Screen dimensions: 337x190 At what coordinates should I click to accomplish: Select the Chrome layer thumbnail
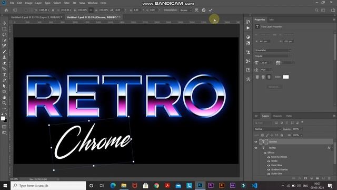click(263, 141)
